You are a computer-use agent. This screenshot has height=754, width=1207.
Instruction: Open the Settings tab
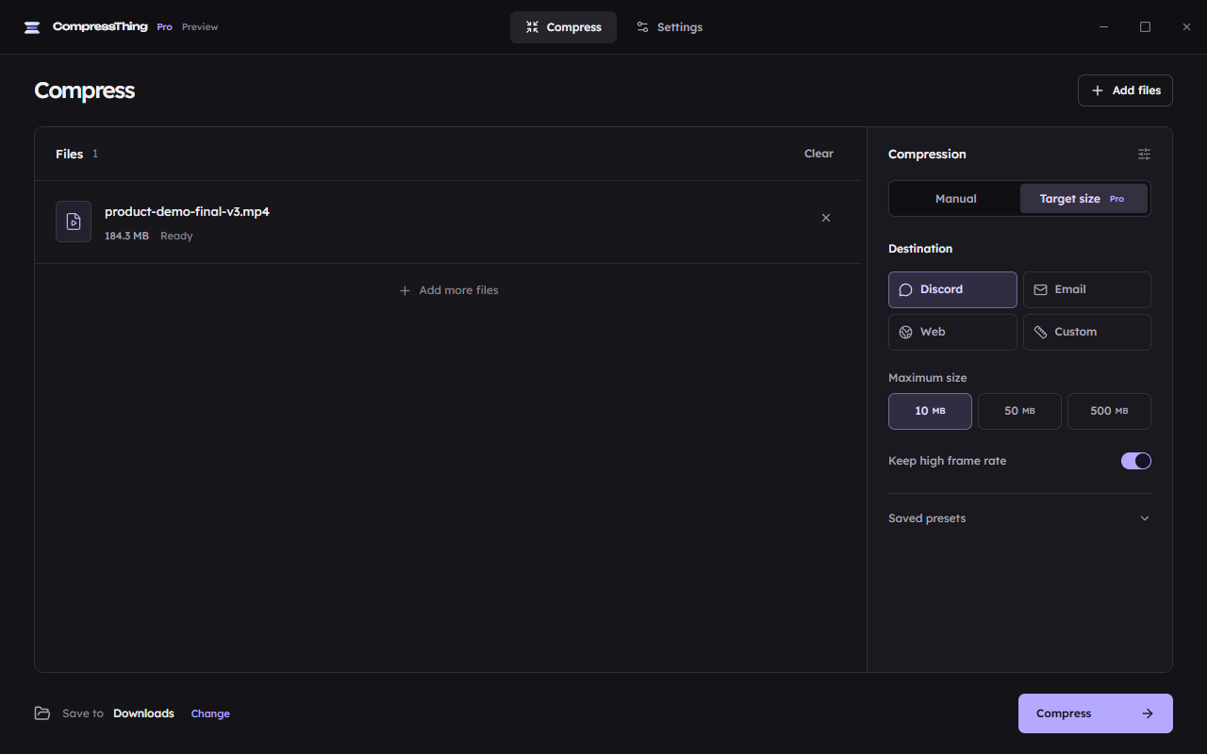[669, 27]
